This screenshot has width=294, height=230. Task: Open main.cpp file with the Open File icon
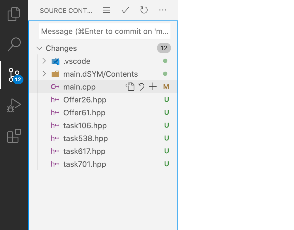pyautogui.click(x=130, y=87)
